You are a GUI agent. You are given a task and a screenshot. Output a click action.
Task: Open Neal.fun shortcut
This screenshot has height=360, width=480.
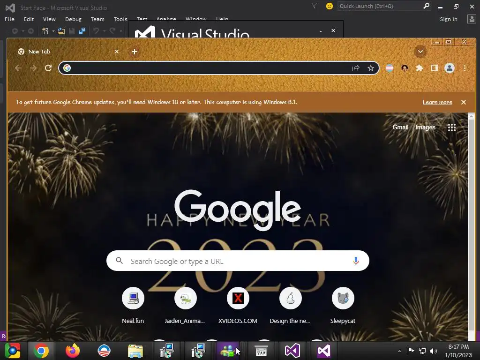[x=133, y=306]
